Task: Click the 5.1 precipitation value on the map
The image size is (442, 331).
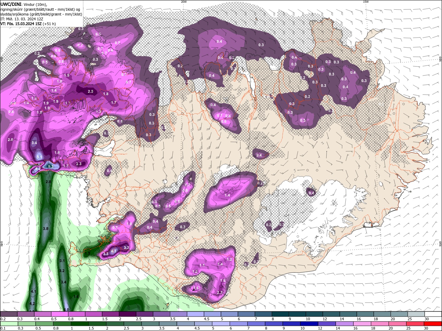Action: coord(39,157)
